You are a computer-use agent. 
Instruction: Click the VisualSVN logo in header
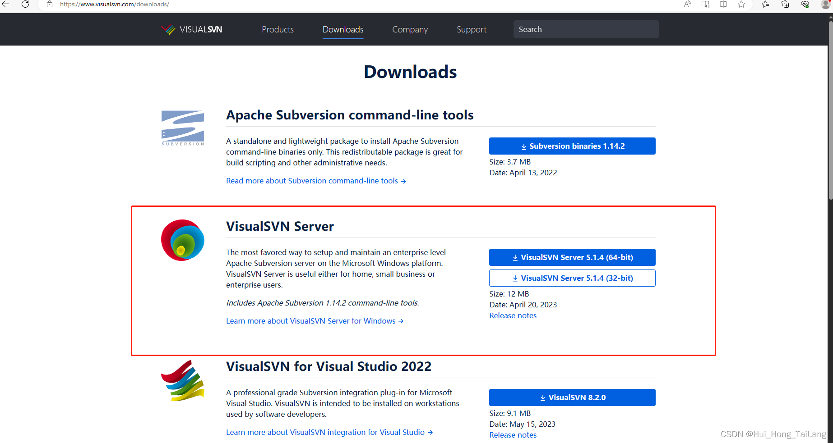[192, 29]
